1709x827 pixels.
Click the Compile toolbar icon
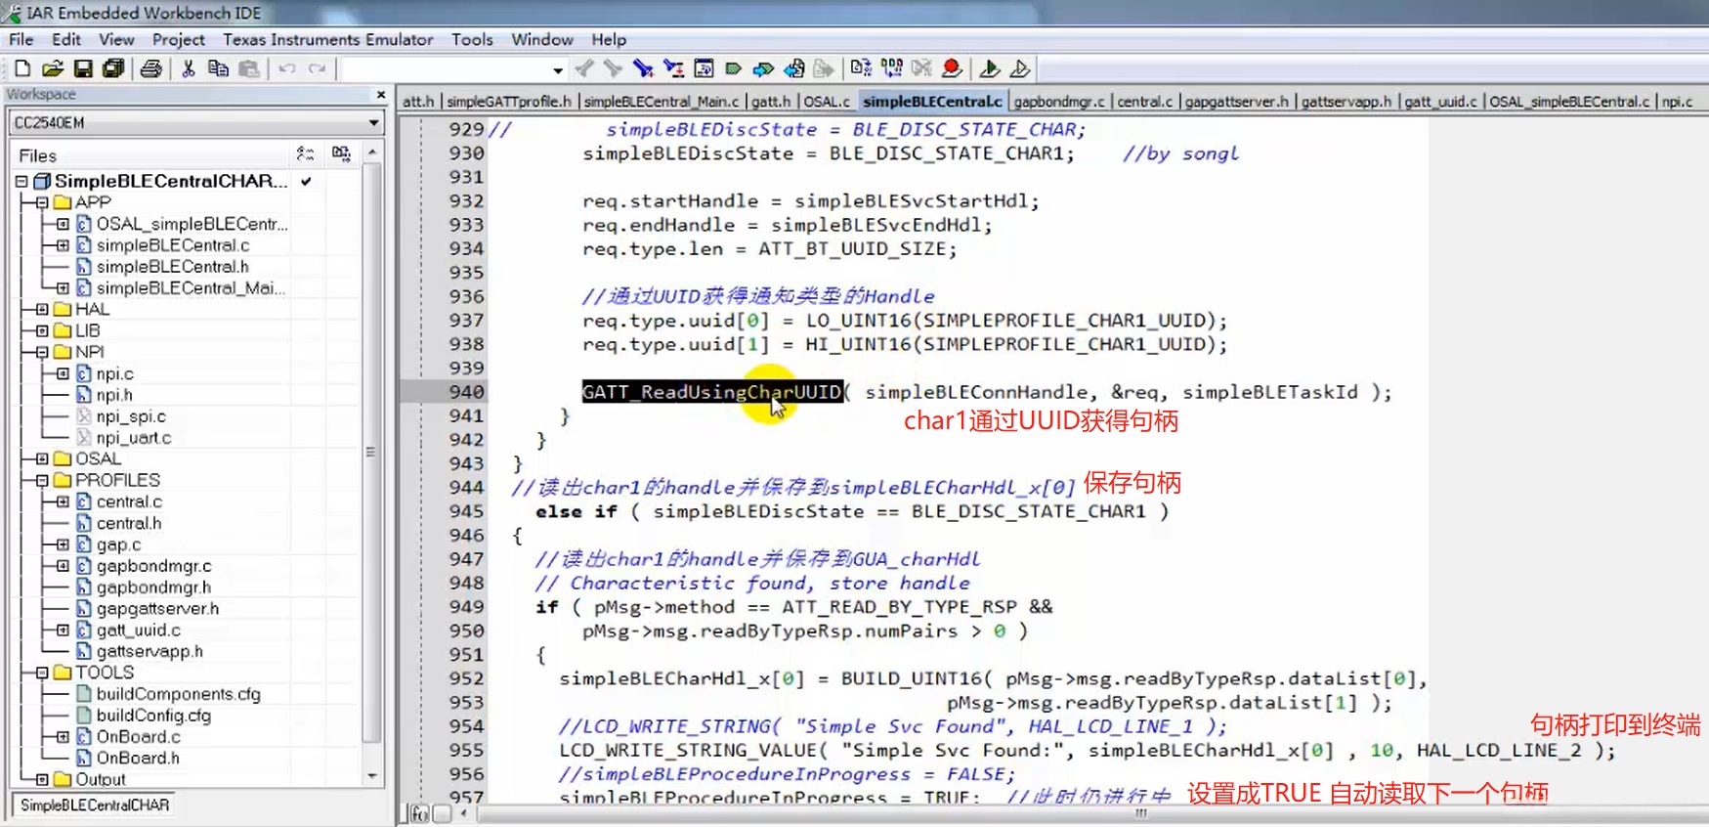click(x=861, y=68)
